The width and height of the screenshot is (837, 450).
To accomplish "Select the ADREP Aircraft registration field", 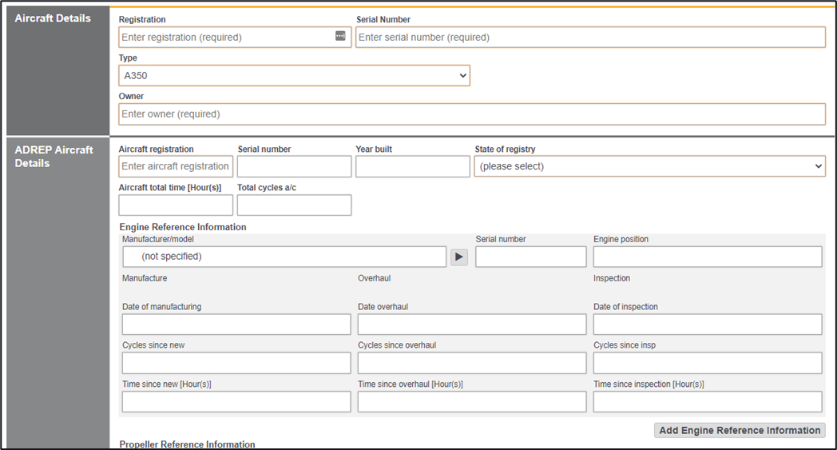I will (x=176, y=166).
